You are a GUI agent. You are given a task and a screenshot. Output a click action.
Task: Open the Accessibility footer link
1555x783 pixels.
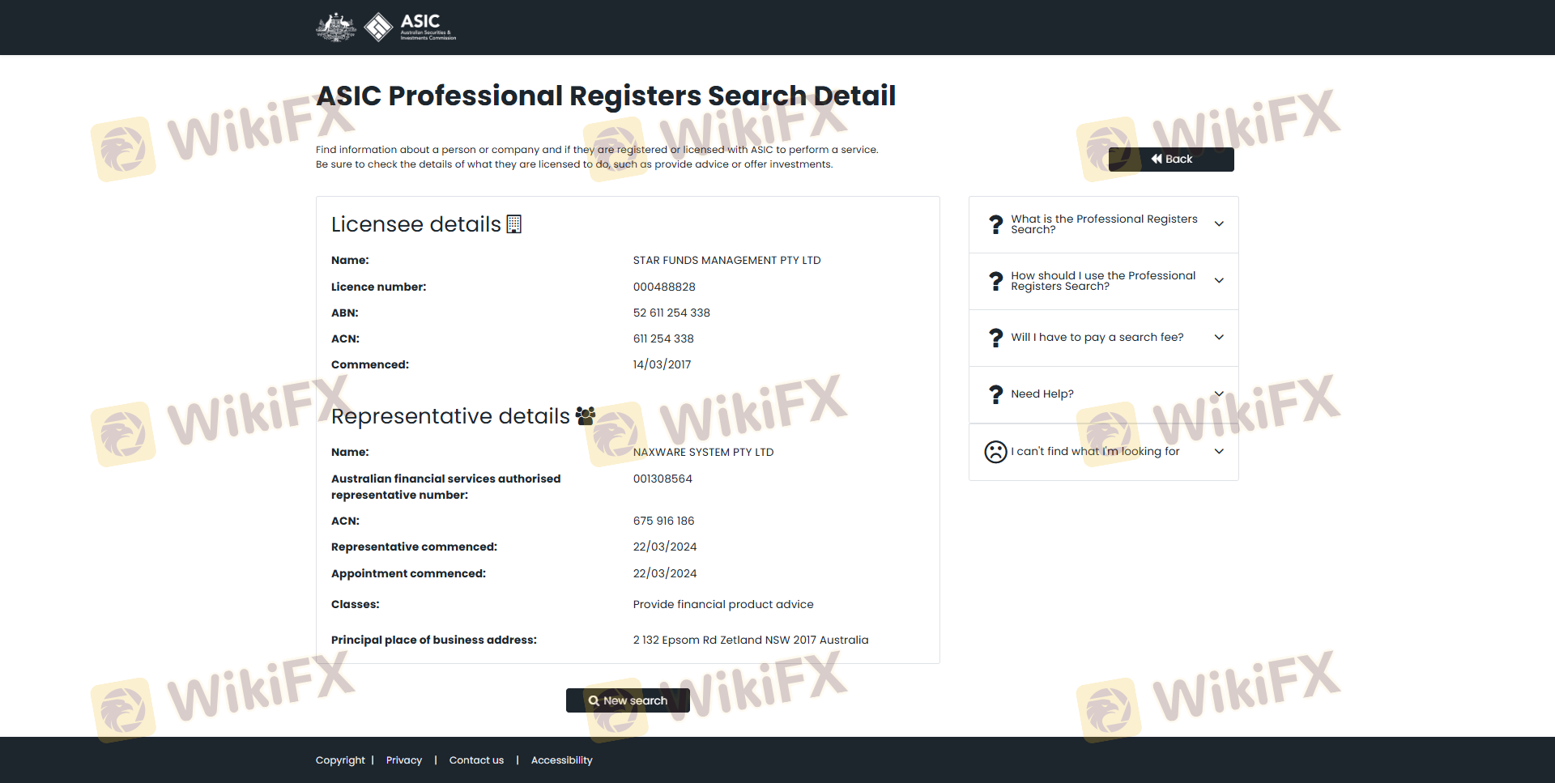(x=561, y=760)
